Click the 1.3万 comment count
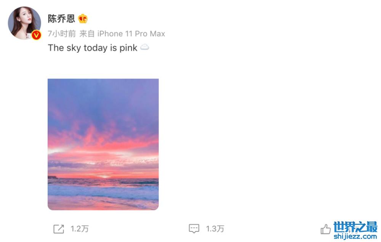The height and width of the screenshot is (242, 381). click(x=215, y=229)
